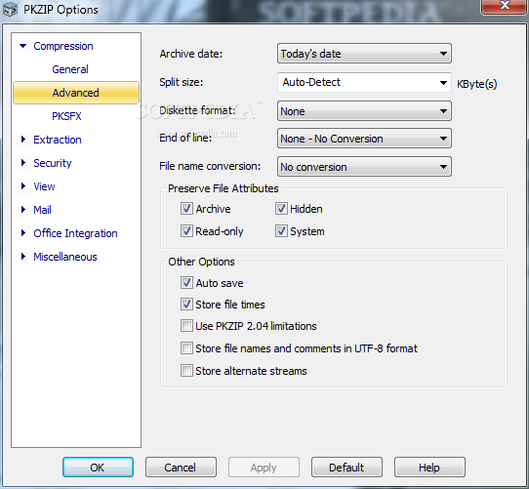Open the PKSFX options page
The image size is (529, 489).
pyautogui.click(x=66, y=116)
